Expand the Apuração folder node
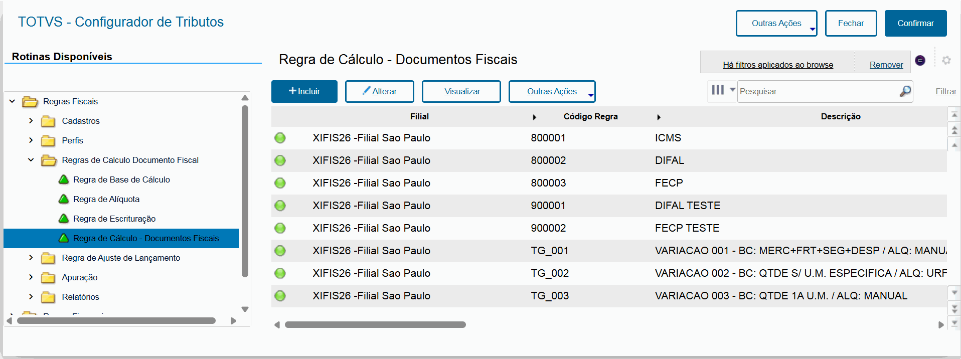This screenshot has width=961, height=359. (31, 277)
